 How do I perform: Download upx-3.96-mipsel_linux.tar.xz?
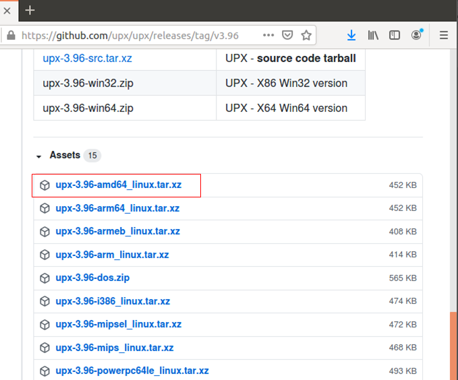coord(118,324)
